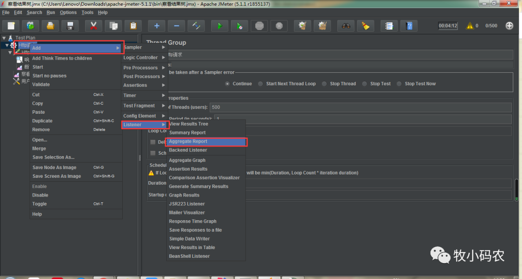Choose View Results in Table listener
This screenshot has width=522, height=279.
[x=206, y=248]
